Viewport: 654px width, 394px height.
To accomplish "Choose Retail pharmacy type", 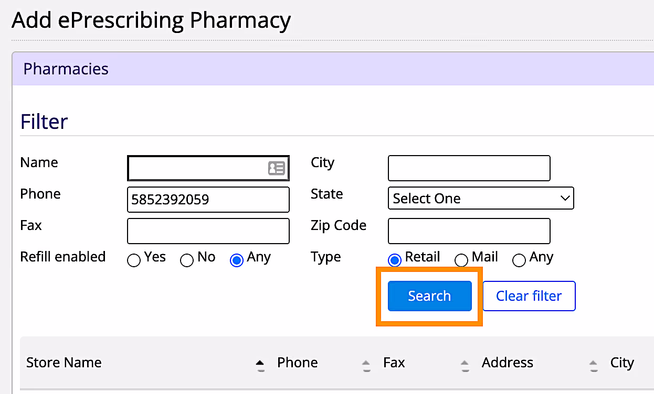I will click(x=395, y=260).
